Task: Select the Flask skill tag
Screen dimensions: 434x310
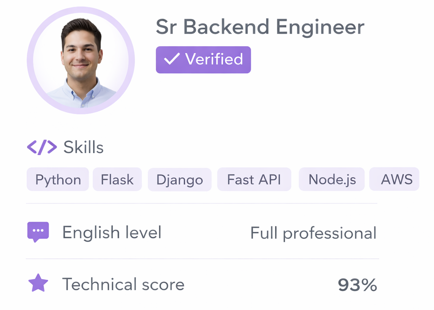Action: coord(117,179)
